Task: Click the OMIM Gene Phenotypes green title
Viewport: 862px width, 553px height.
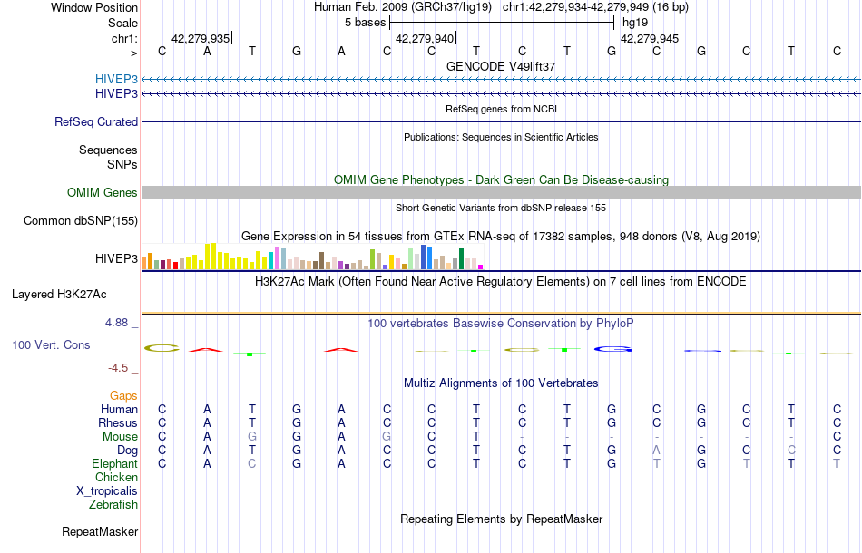Action: click(501, 180)
